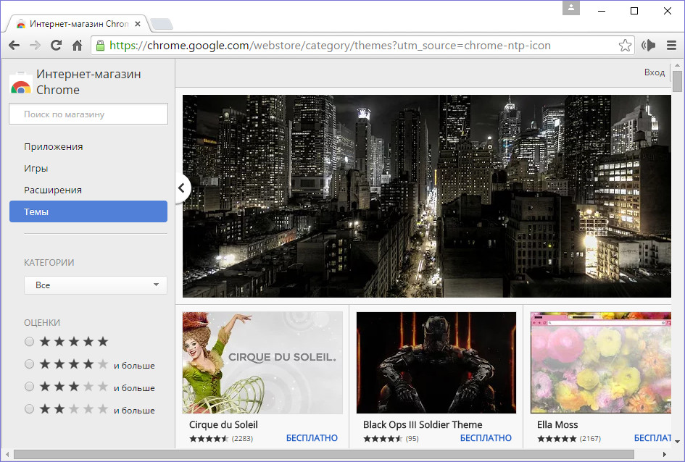The image size is (685, 462).
Task: Open the Cirque du Soleil theme thumbnail
Action: pyautogui.click(x=262, y=363)
